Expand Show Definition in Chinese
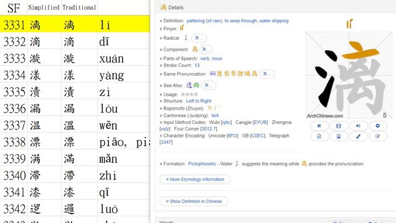Viewport: 396px width, 223px height. (x=194, y=201)
